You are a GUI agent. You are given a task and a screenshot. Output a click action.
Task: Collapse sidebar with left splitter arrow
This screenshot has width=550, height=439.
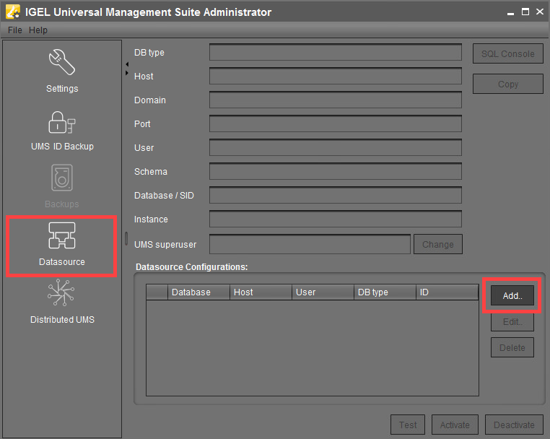[x=127, y=65]
